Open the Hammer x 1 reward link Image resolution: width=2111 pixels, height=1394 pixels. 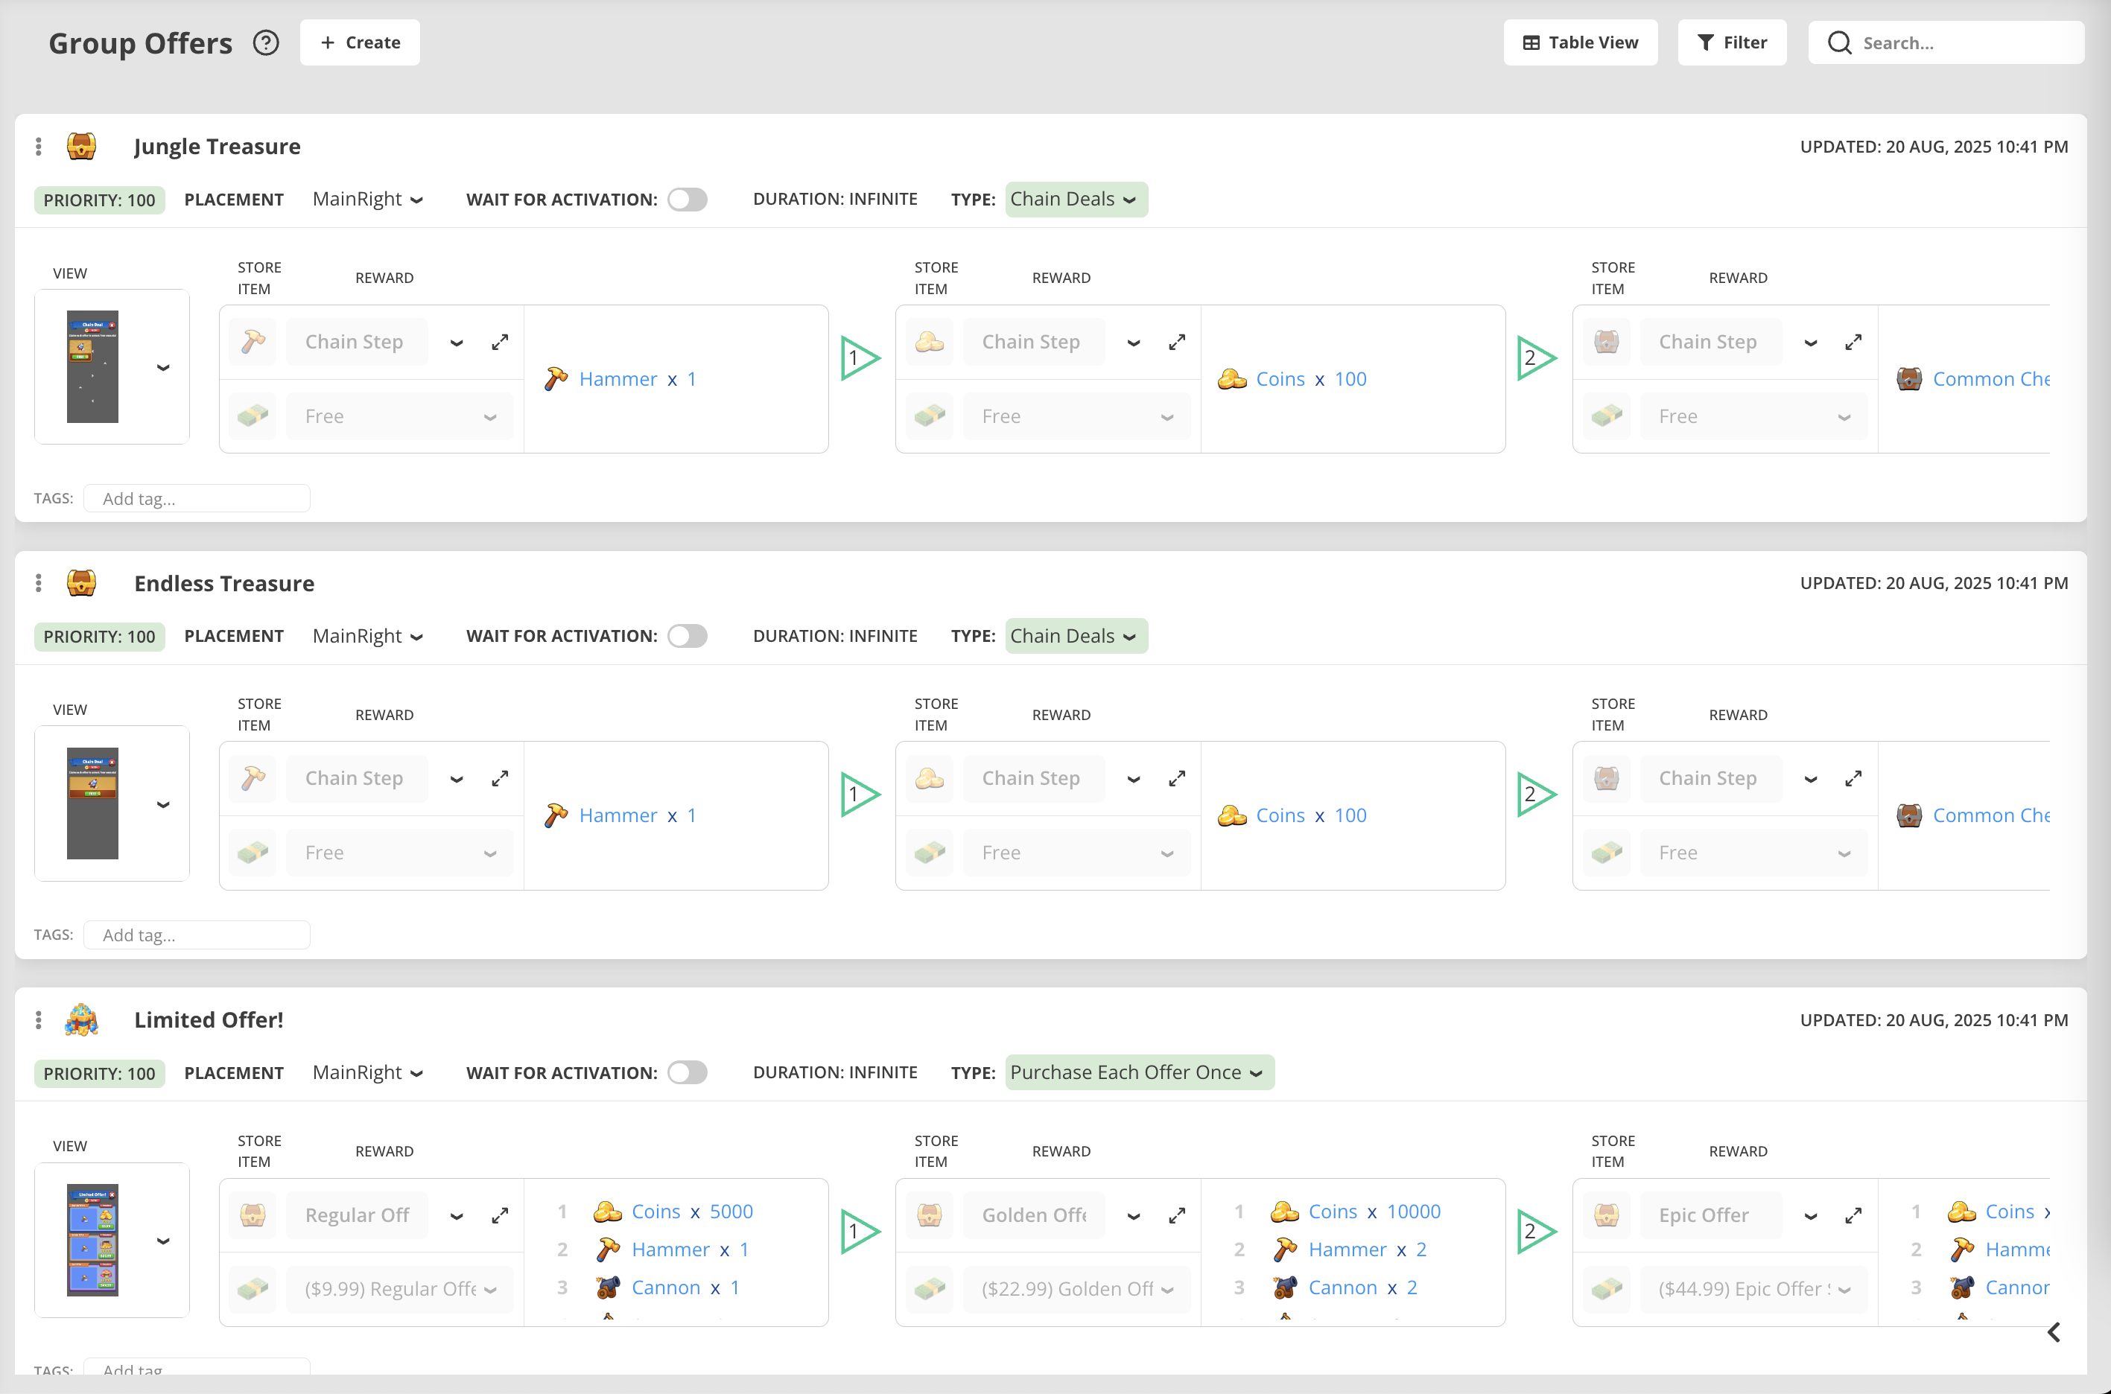click(x=620, y=379)
